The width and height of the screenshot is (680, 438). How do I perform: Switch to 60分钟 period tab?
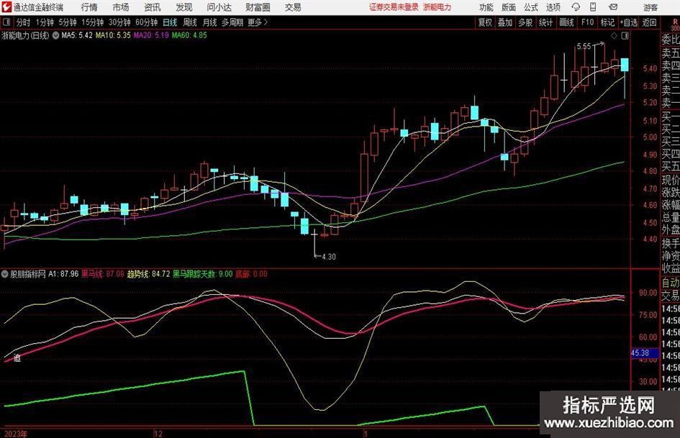pos(147,22)
